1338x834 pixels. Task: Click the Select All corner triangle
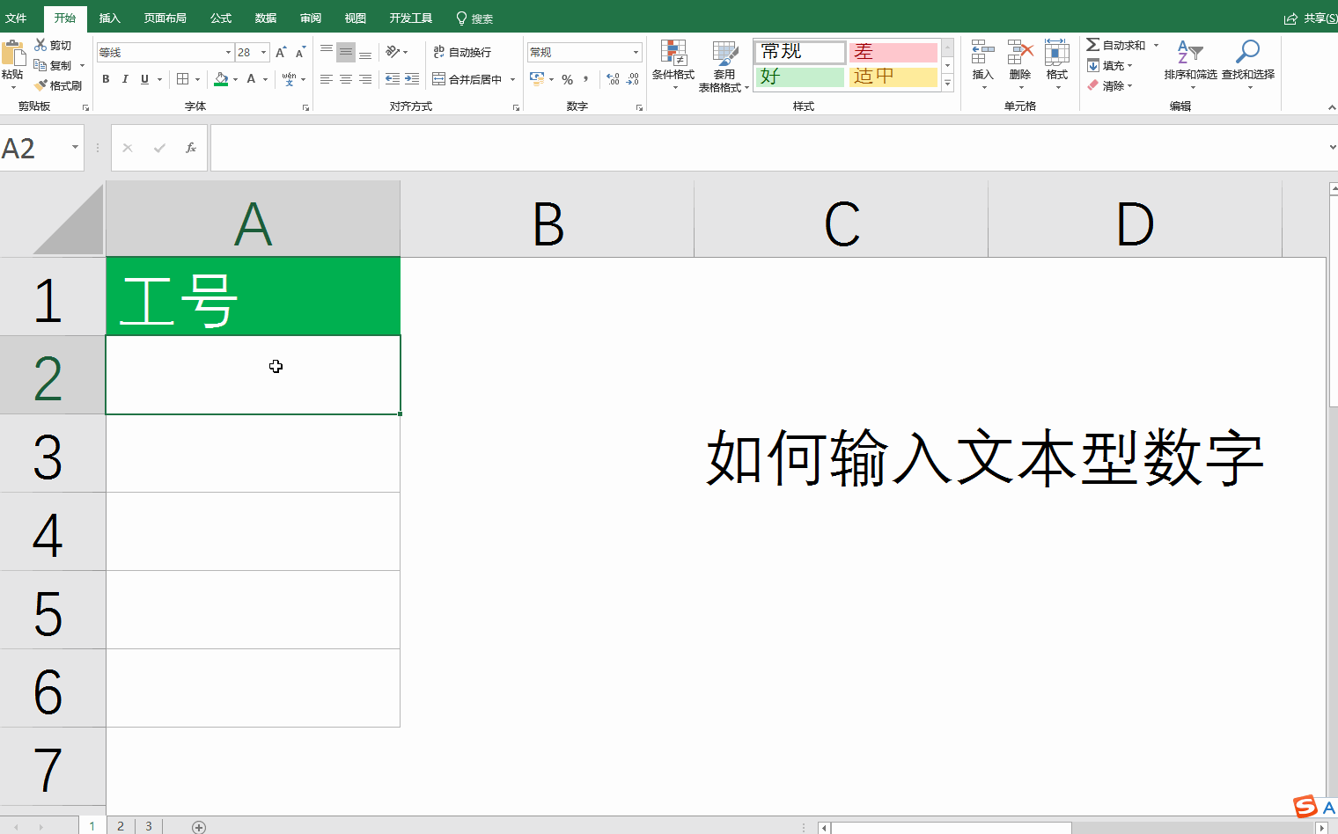pos(69,219)
